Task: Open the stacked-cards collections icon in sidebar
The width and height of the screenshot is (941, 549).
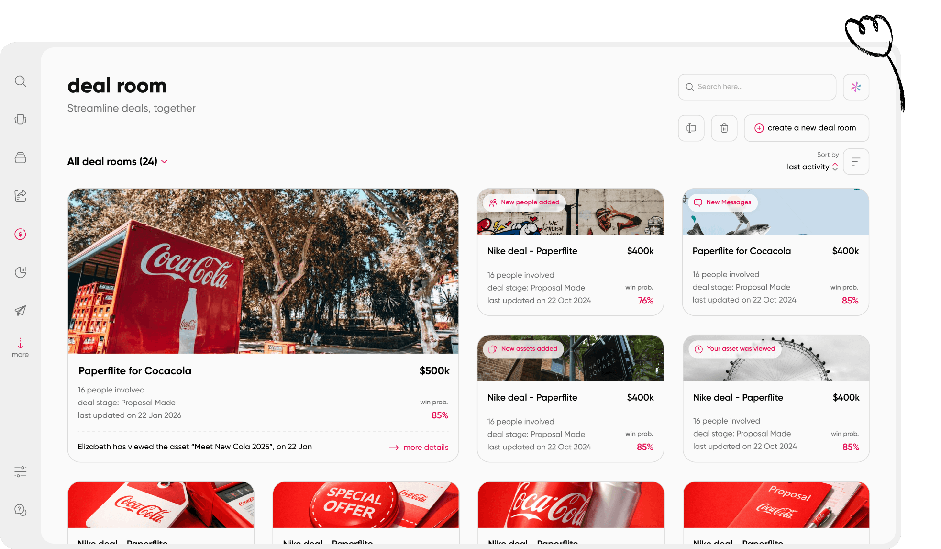Action: (x=20, y=157)
